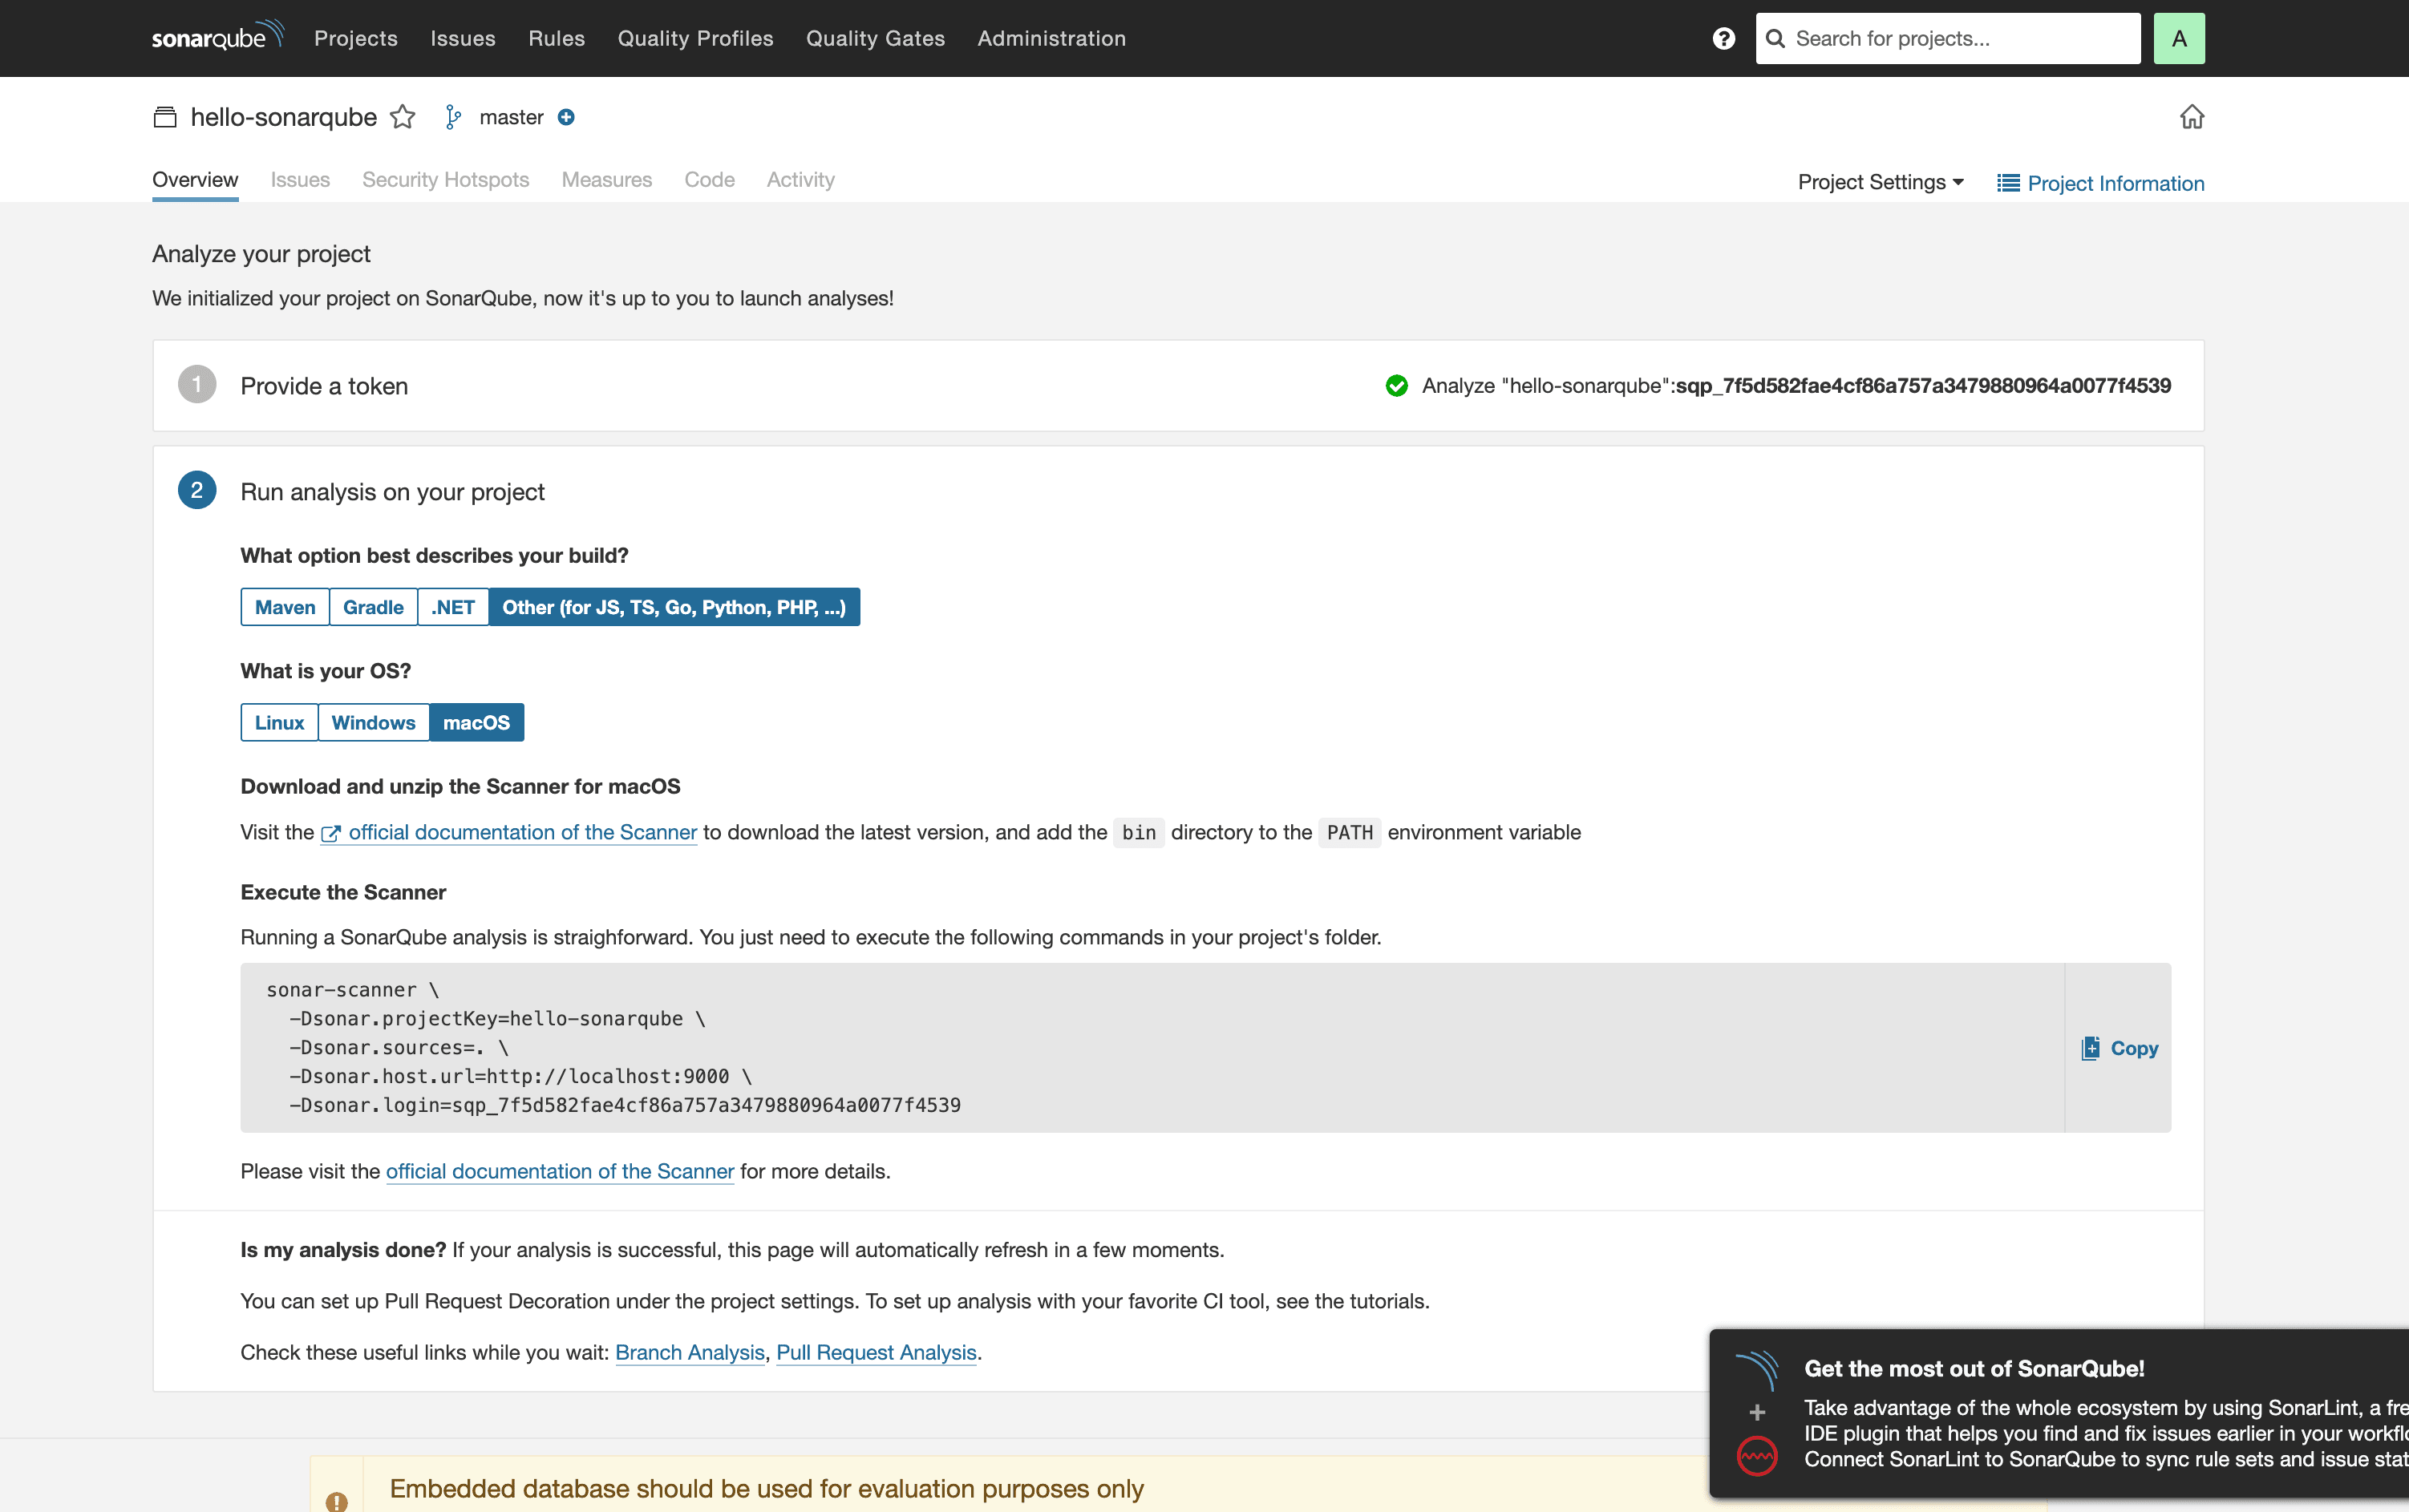The image size is (2409, 1512).
Task: Switch to the Activity tab
Action: click(x=800, y=180)
